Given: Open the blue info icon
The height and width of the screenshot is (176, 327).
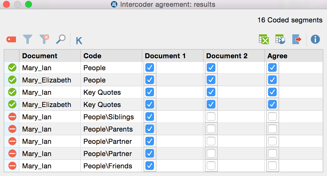Looking at the screenshot, I should [315, 39].
